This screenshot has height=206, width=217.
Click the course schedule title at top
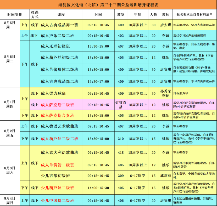pos(108,5)
